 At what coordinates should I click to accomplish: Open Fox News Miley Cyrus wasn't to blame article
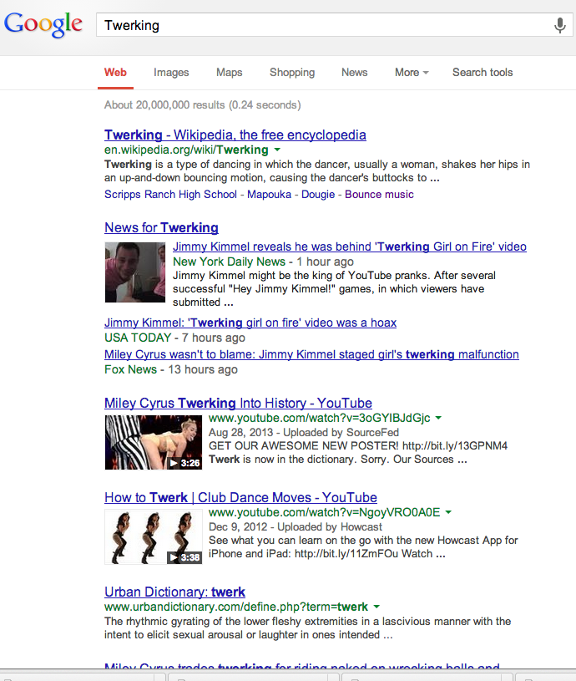click(x=311, y=354)
